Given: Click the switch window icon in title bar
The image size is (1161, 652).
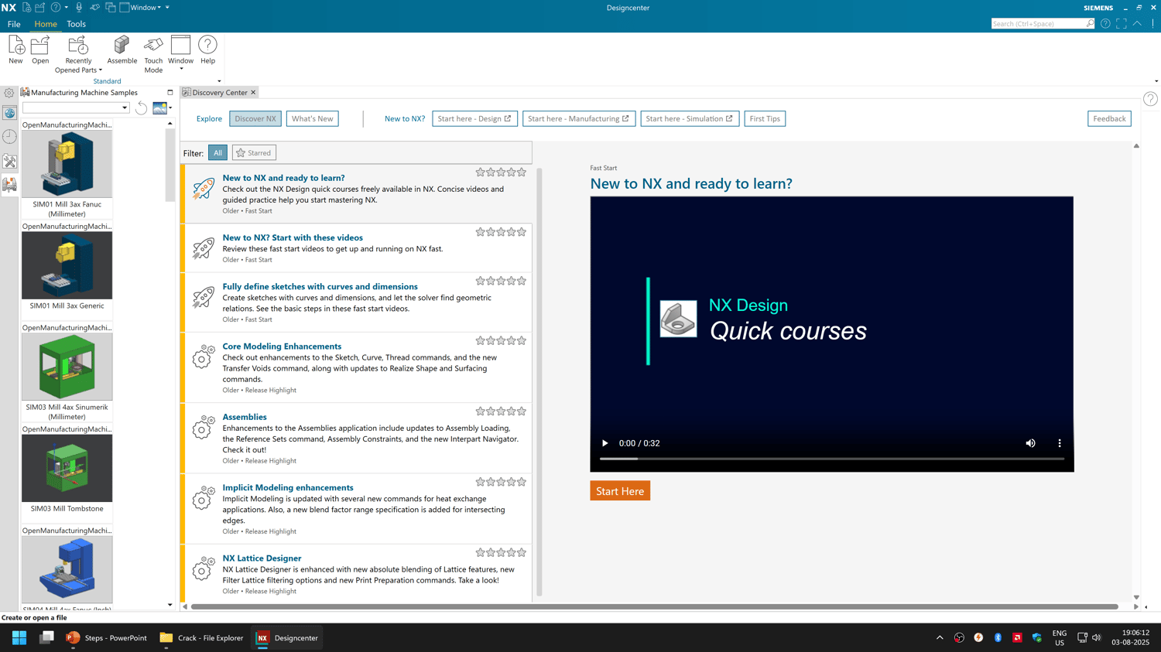Looking at the screenshot, I should [x=111, y=8].
